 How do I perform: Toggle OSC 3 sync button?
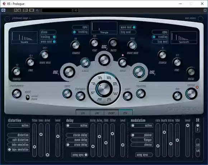click(x=160, y=32)
